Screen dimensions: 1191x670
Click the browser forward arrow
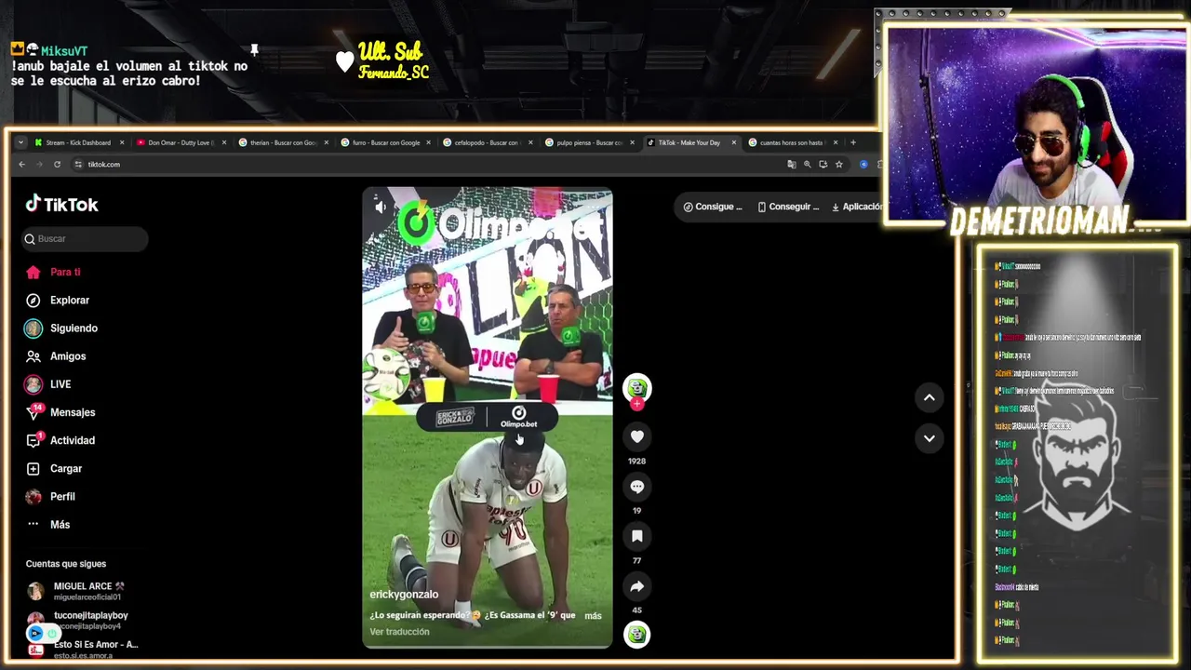coord(39,164)
